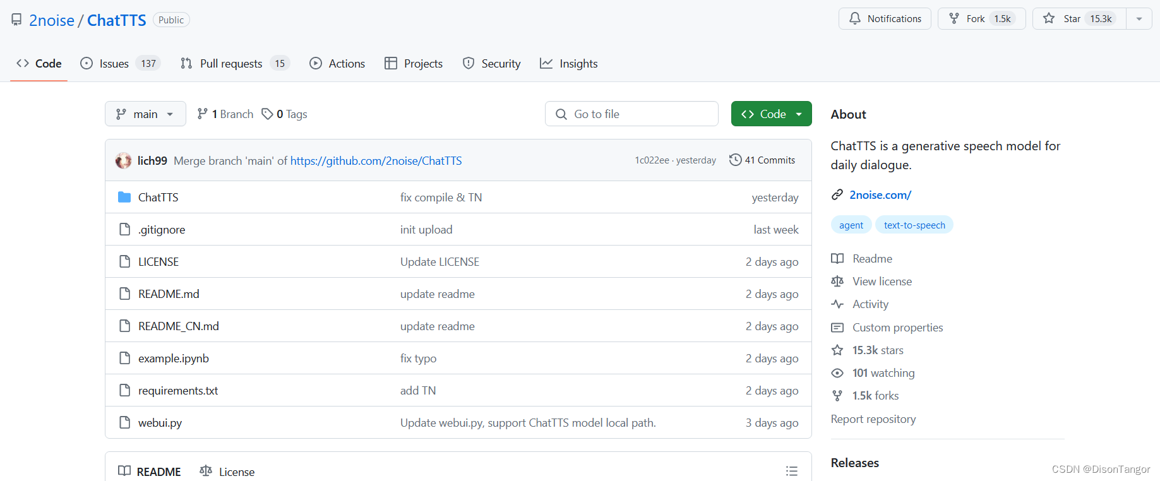The width and height of the screenshot is (1160, 481).
Task: Open commit hash 1c022ee
Action: pos(652,160)
